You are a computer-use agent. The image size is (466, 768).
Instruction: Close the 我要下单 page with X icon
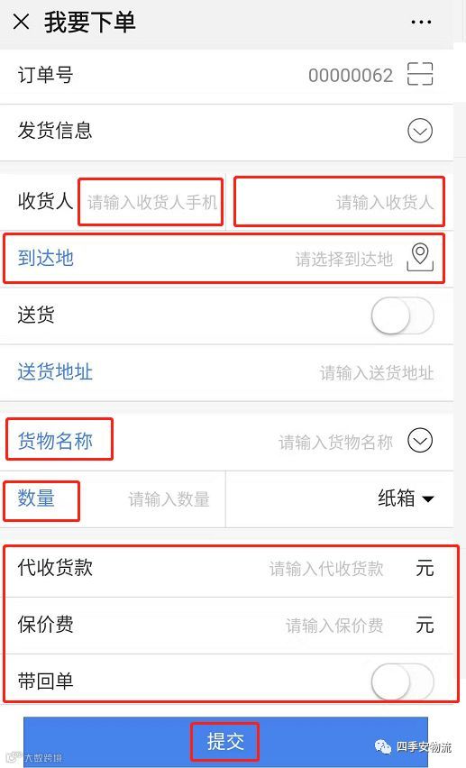coord(21,22)
